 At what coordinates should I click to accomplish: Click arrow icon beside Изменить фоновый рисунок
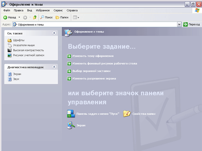coord(69,64)
